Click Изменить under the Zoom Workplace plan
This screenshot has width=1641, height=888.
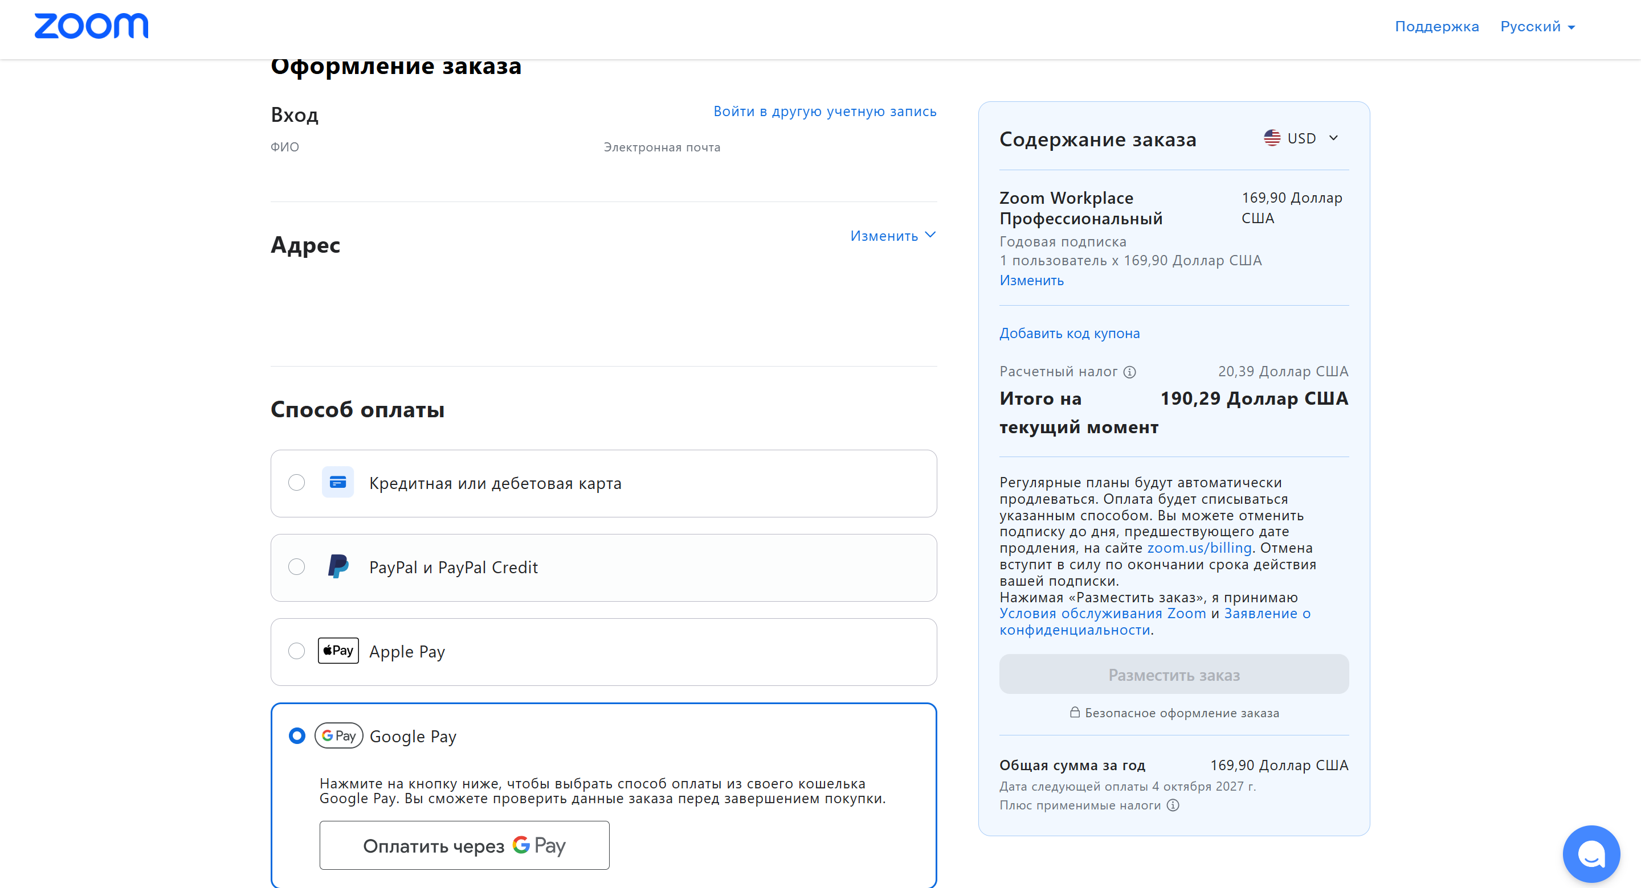click(x=1031, y=280)
